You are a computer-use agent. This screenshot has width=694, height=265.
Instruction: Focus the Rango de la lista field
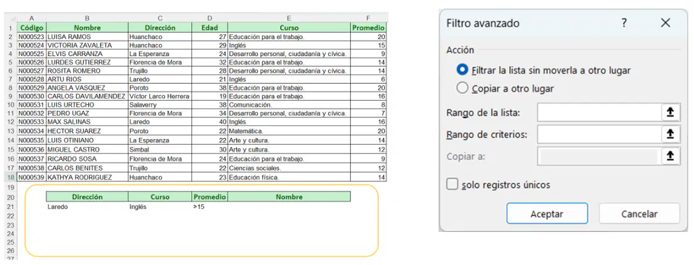(x=599, y=113)
